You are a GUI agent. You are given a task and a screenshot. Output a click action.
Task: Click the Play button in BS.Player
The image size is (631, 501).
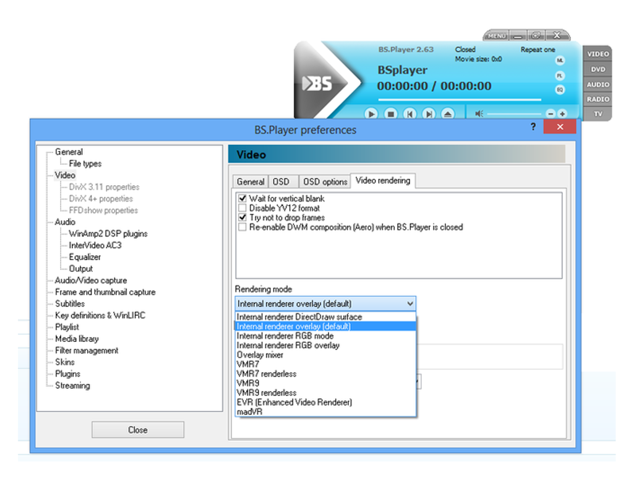(x=371, y=114)
